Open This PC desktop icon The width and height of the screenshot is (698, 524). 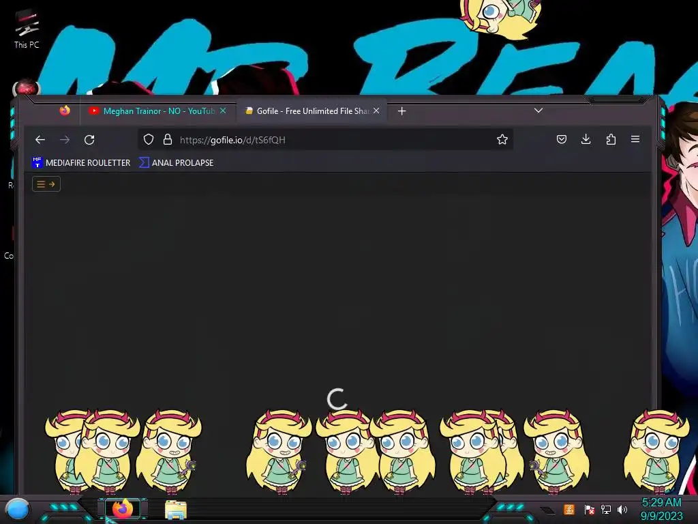[27, 29]
